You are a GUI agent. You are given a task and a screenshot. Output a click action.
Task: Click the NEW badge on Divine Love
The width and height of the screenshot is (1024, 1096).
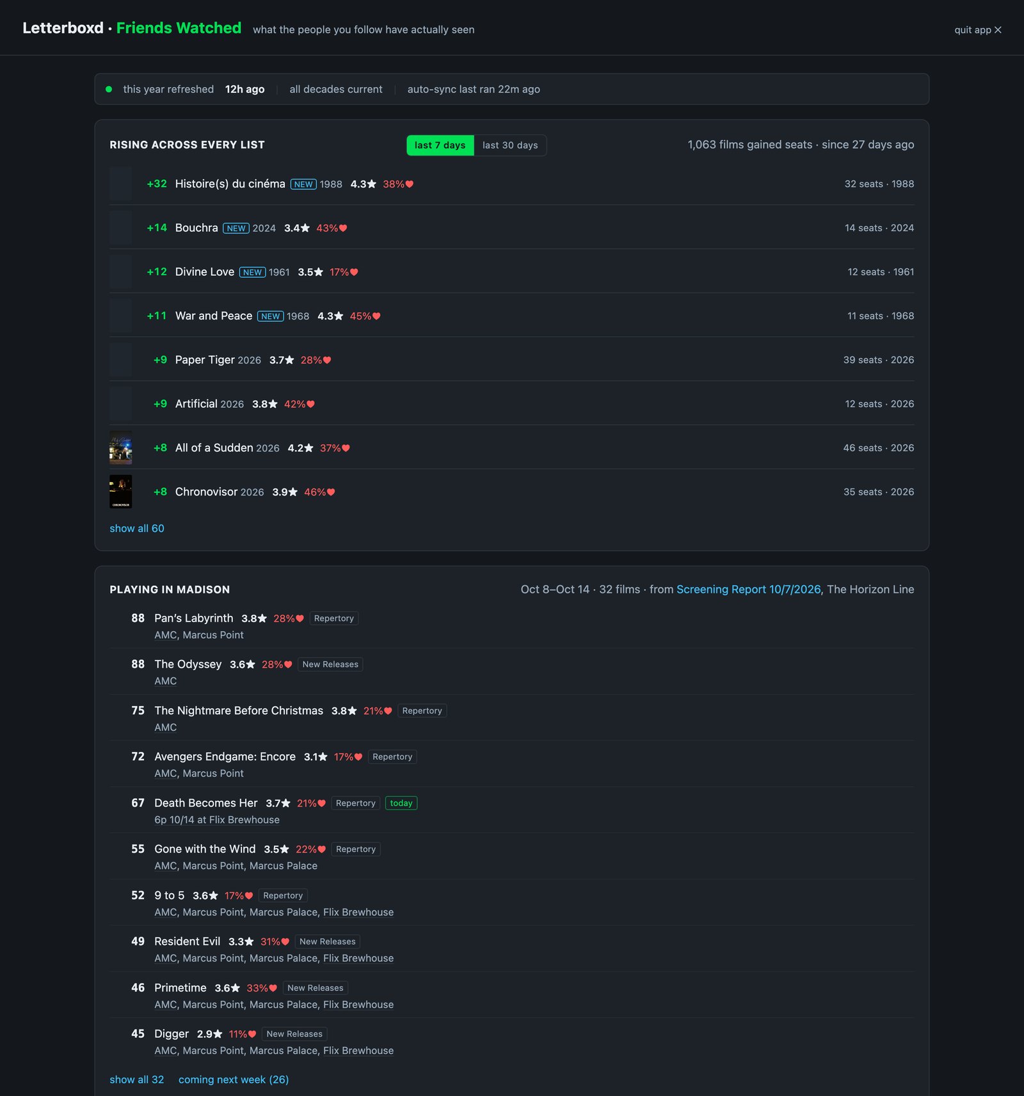coord(252,272)
